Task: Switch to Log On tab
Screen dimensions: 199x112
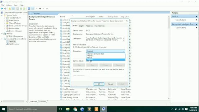Action: [81, 26]
